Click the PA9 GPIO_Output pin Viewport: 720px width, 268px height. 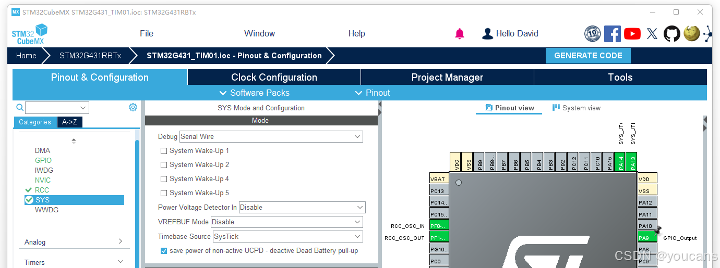point(647,238)
